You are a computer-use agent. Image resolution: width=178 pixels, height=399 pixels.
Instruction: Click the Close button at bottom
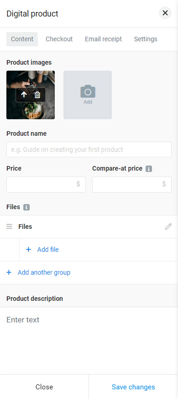coord(44,387)
